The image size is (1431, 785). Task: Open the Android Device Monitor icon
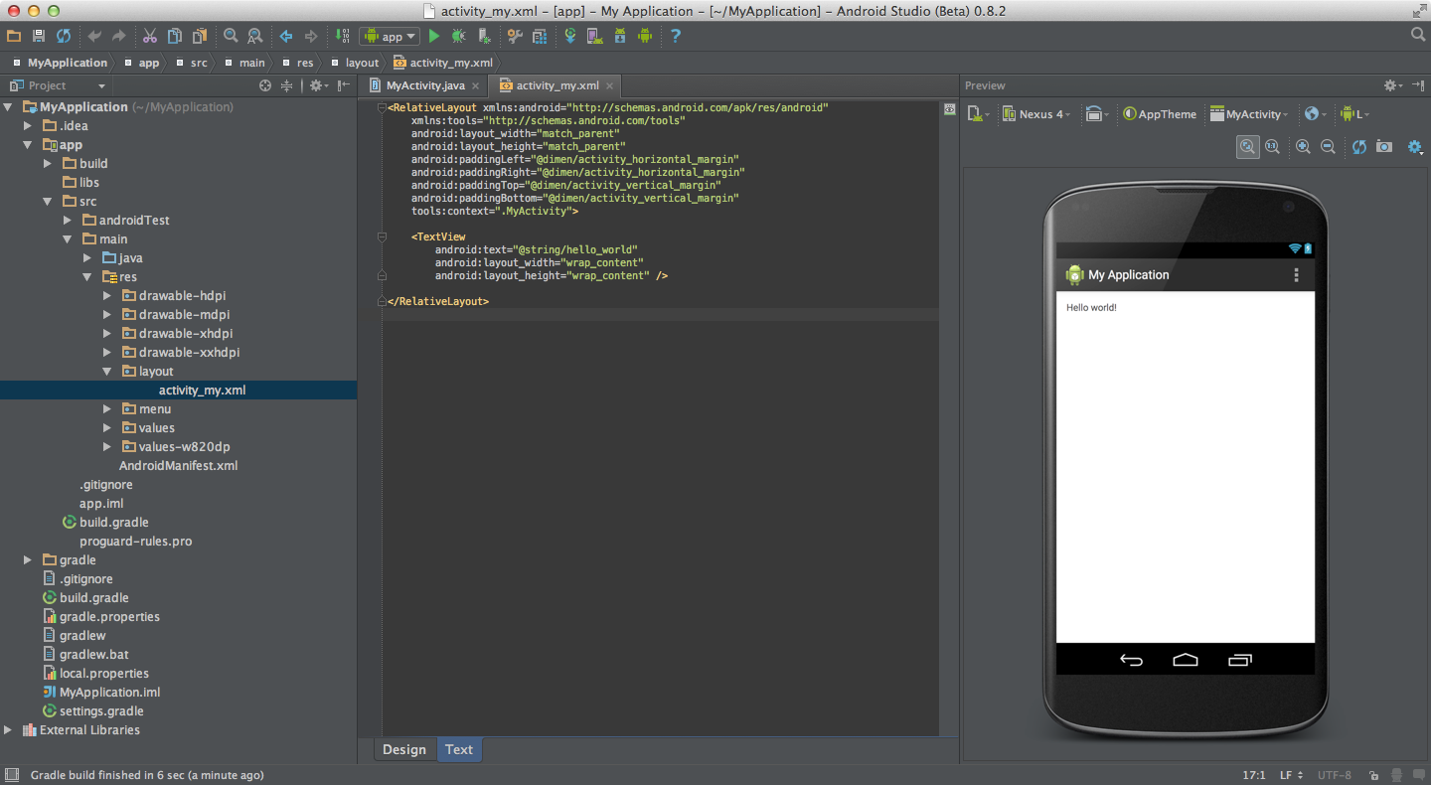click(645, 36)
